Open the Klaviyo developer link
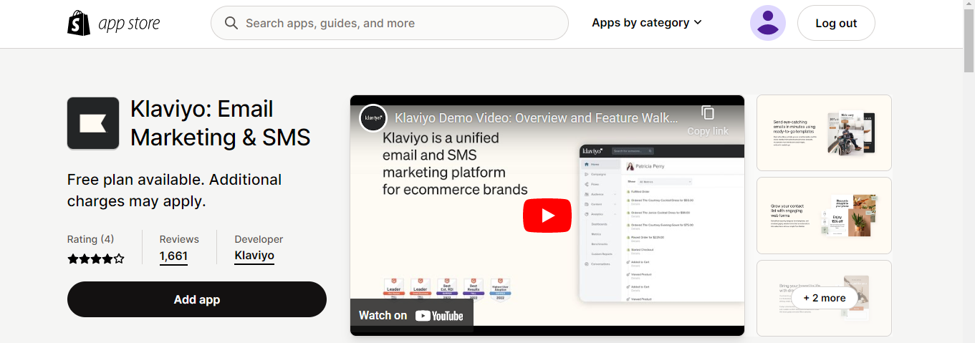Viewport: 975px width, 343px height. point(254,256)
